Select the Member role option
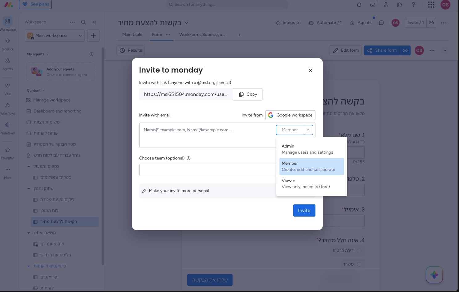Image resolution: width=459 pixels, height=292 pixels. coord(312,167)
